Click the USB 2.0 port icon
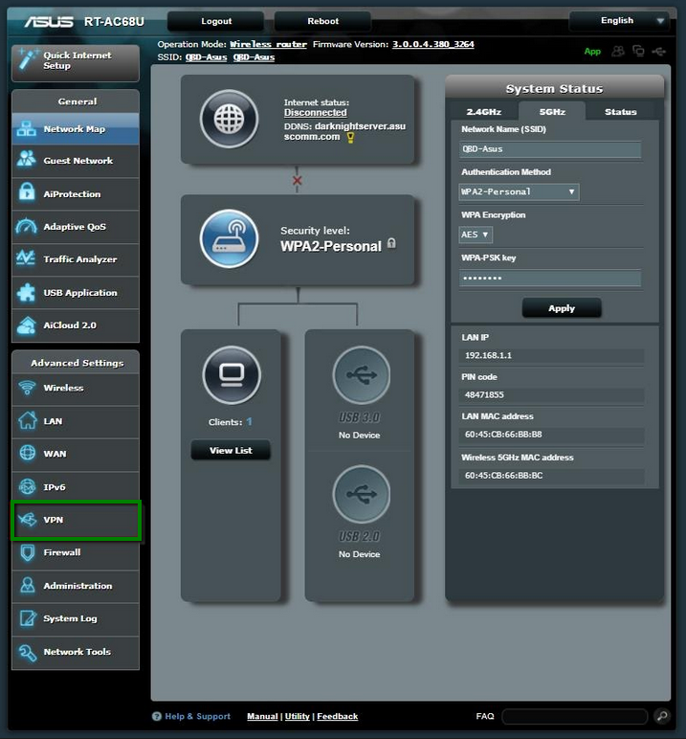The height and width of the screenshot is (739, 686). [x=362, y=494]
